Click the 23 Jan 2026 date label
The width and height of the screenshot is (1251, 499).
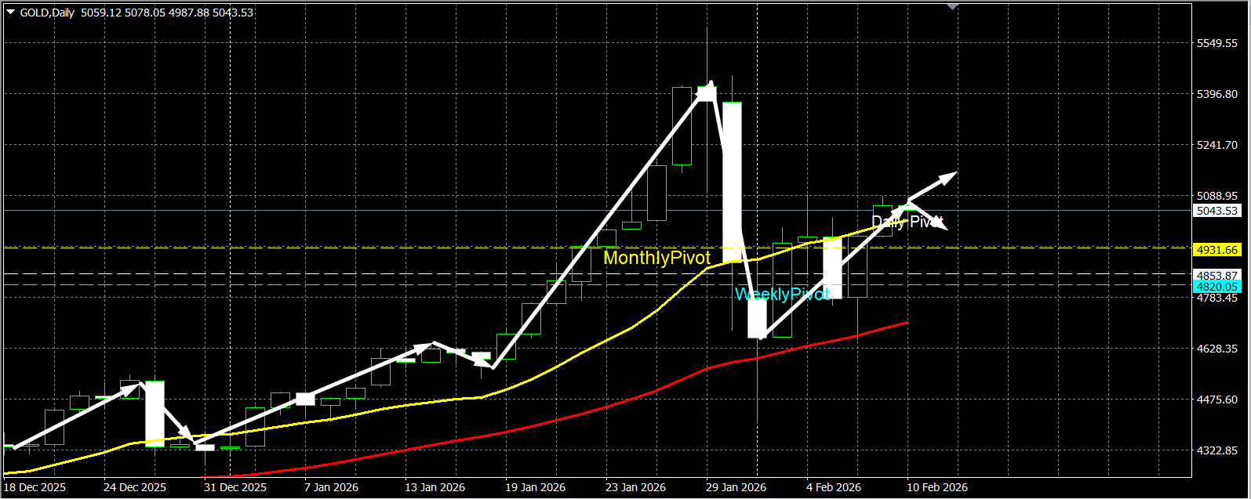point(635,487)
